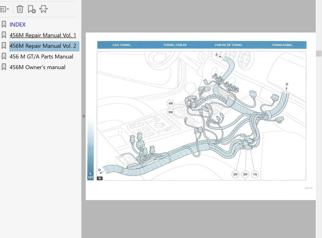
Task: Click the TUNNEL CABLES header text
Action: pos(175,45)
